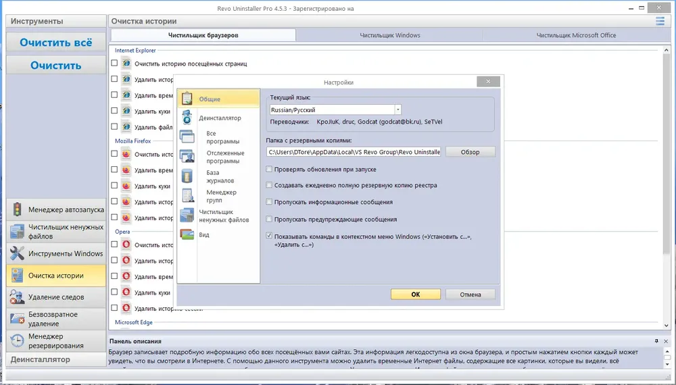Screen dimensions: 676x385
Task: Expand the Деинсталлятор section at sidebar bottom
Action: click(56, 359)
